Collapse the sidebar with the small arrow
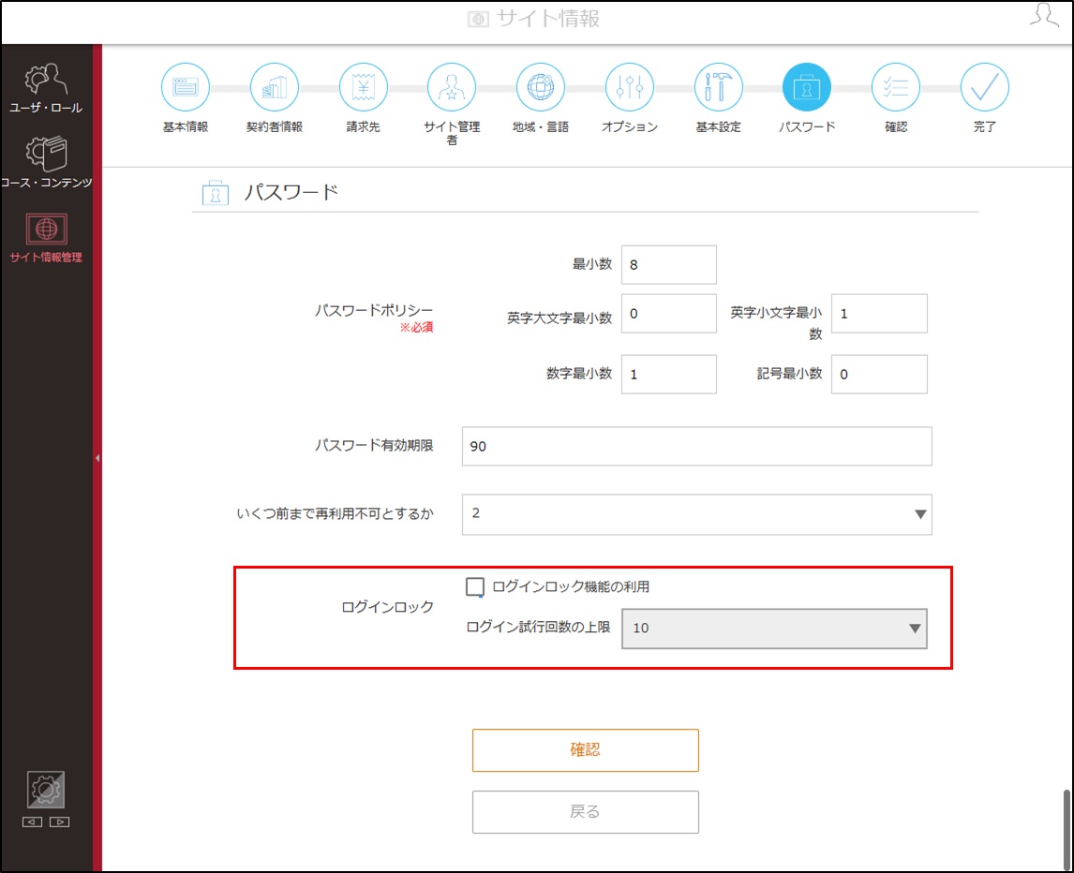Screen dimensions: 1074x873 pyautogui.click(x=97, y=457)
